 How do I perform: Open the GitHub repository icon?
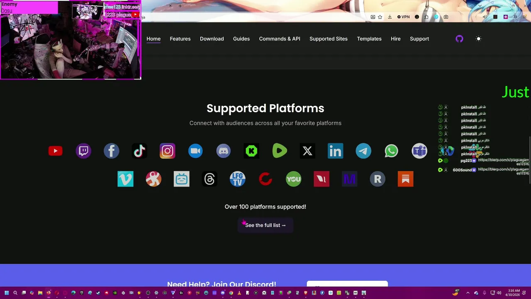click(459, 39)
